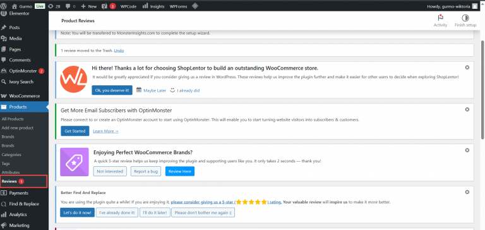Open WPCode in the admin bar
The height and width of the screenshot is (230, 485).
[128, 6]
